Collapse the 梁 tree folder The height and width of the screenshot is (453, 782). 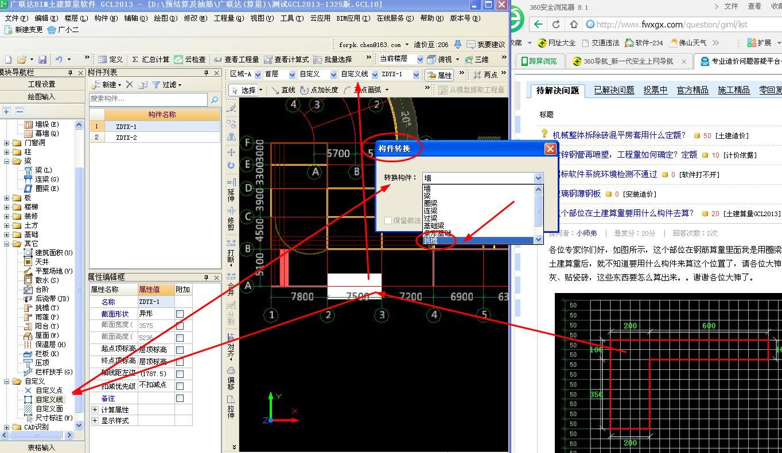tap(6, 161)
